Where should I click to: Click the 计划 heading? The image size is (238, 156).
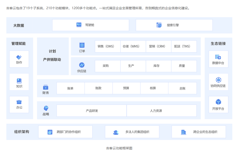52,51
